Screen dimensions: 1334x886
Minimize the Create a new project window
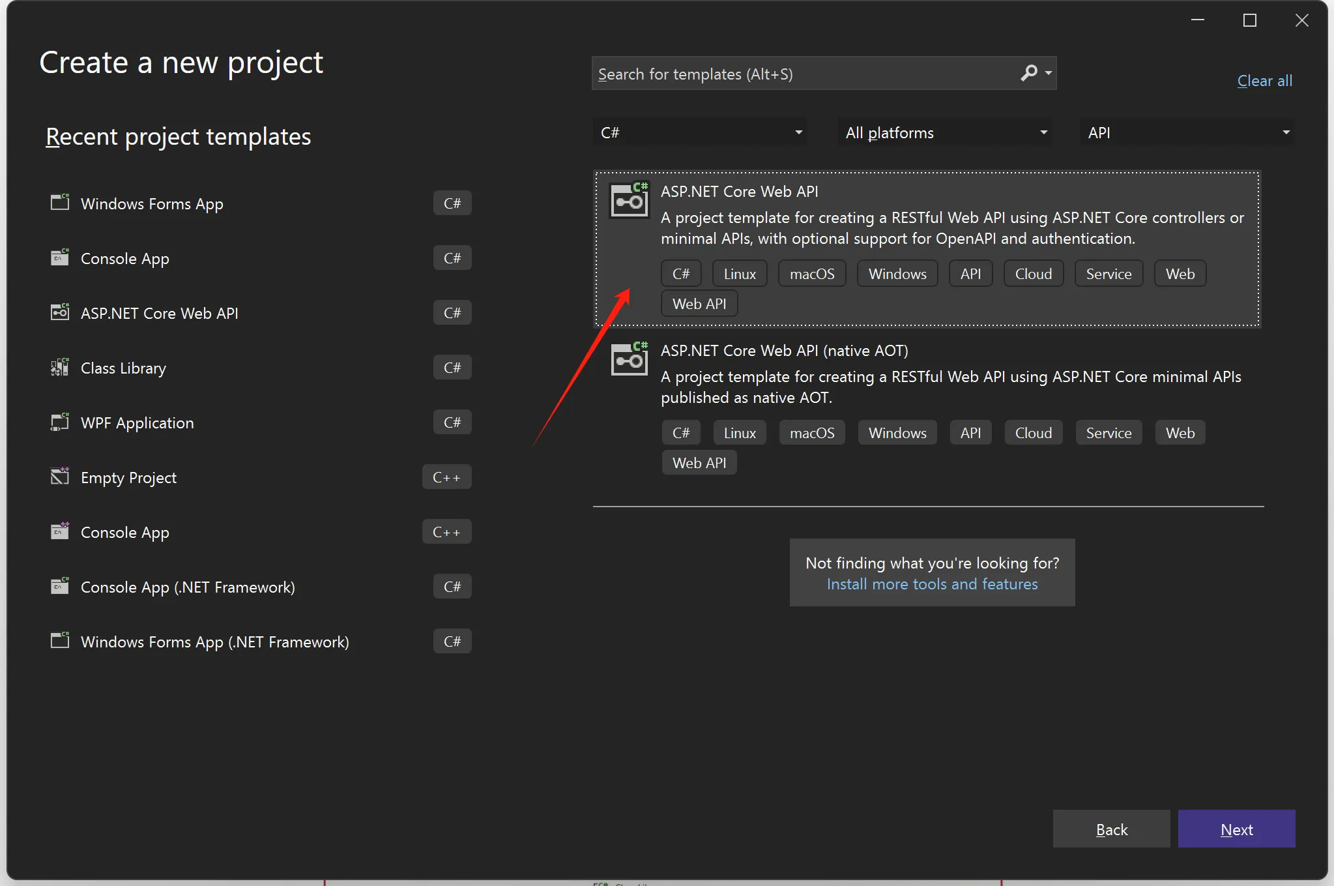[x=1198, y=21]
